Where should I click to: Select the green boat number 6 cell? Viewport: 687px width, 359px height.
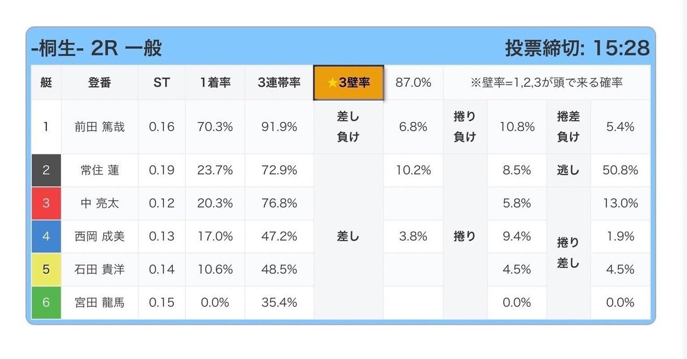coord(46,302)
